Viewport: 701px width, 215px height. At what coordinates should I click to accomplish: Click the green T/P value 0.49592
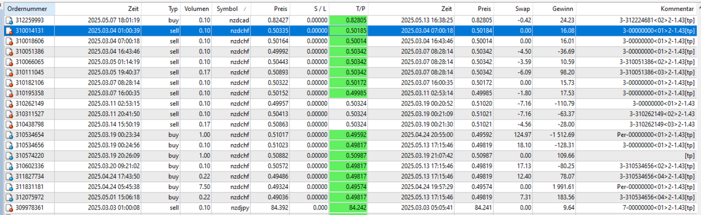click(x=349, y=135)
